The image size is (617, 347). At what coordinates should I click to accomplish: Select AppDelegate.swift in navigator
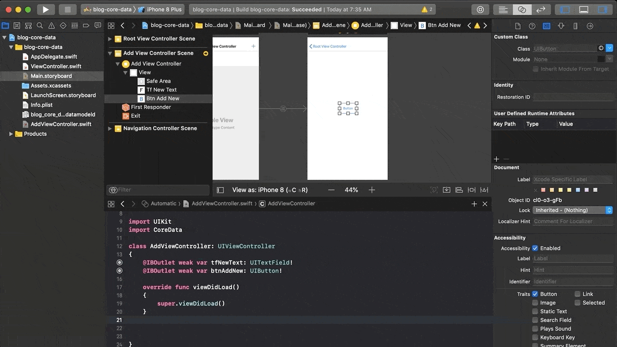point(54,57)
